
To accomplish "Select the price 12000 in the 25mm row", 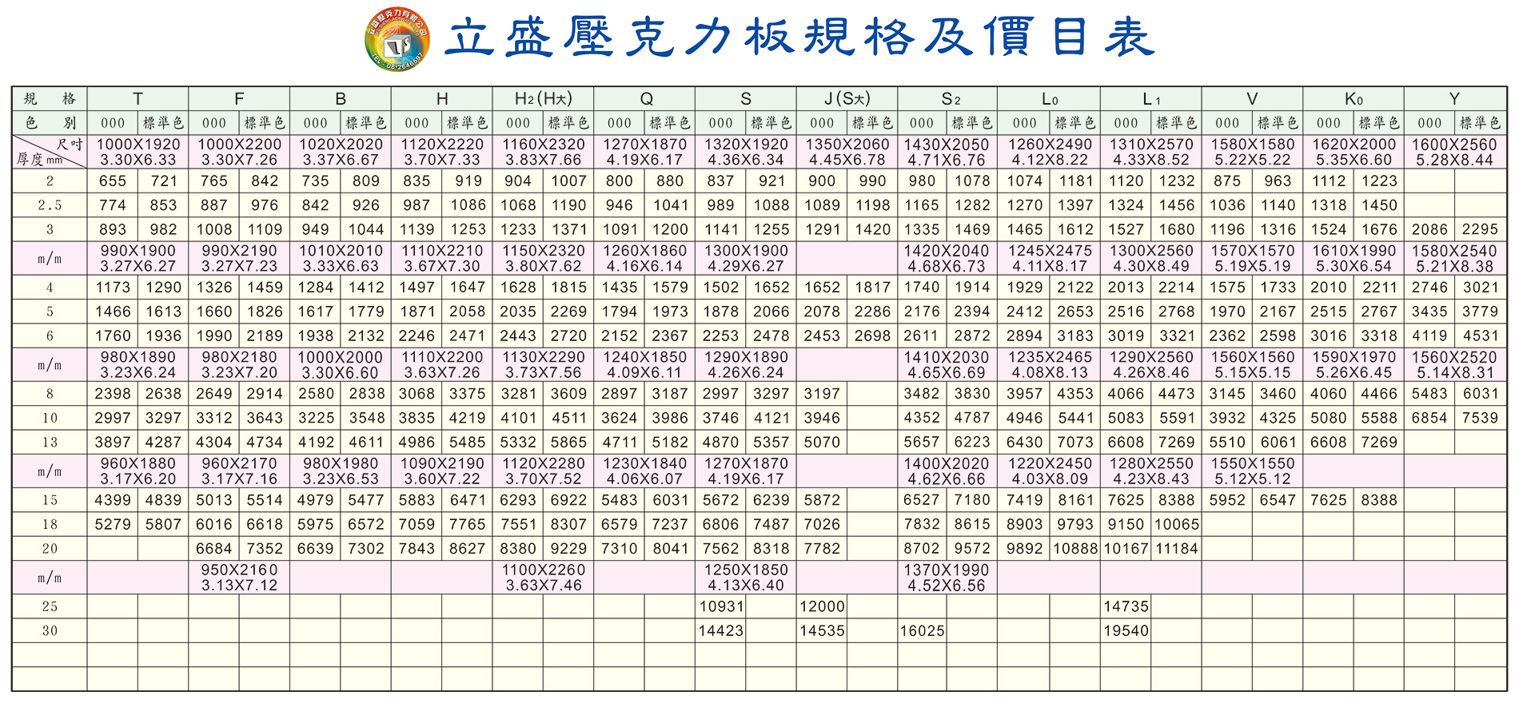I will click(x=822, y=606).
